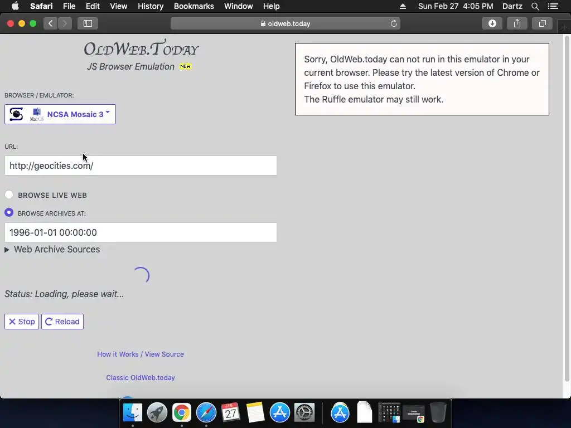The width and height of the screenshot is (571, 428).
Task: Click the Status: Loading, please wait text
Action: click(x=64, y=294)
